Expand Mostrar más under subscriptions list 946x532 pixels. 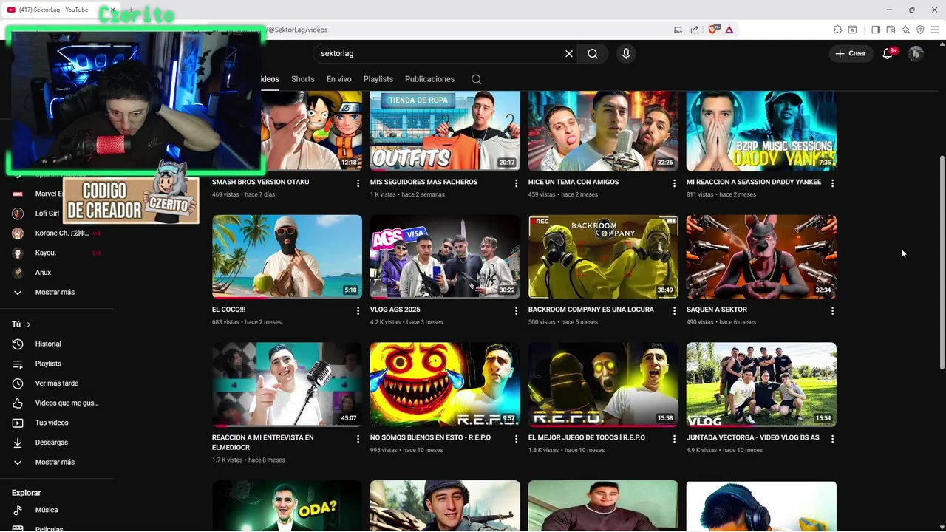[x=56, y=292]
